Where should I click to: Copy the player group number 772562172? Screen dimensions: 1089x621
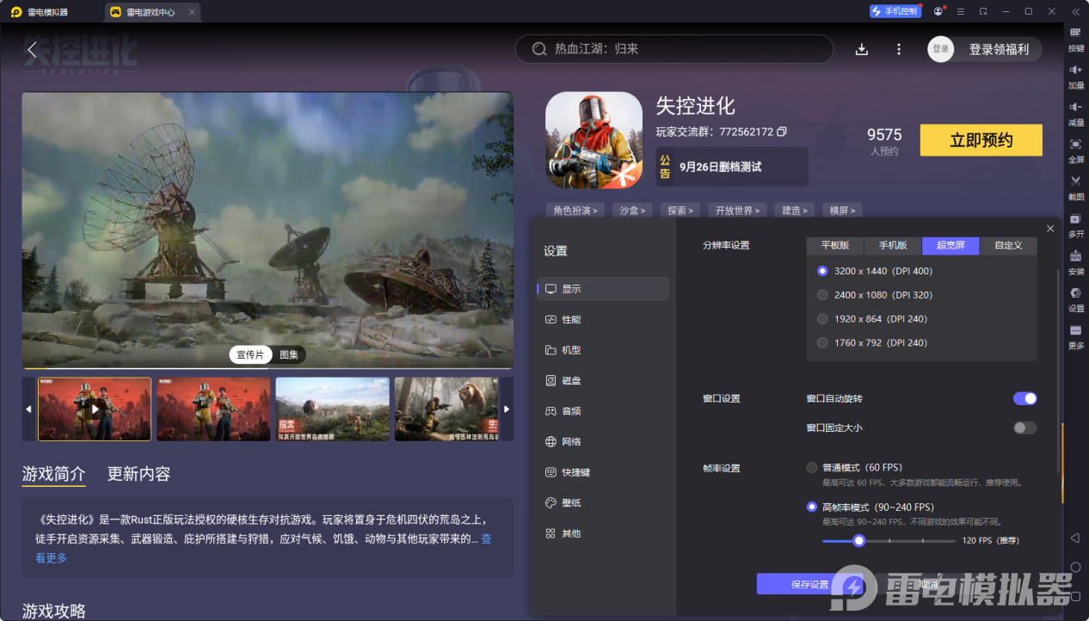(x=782, y=132)
